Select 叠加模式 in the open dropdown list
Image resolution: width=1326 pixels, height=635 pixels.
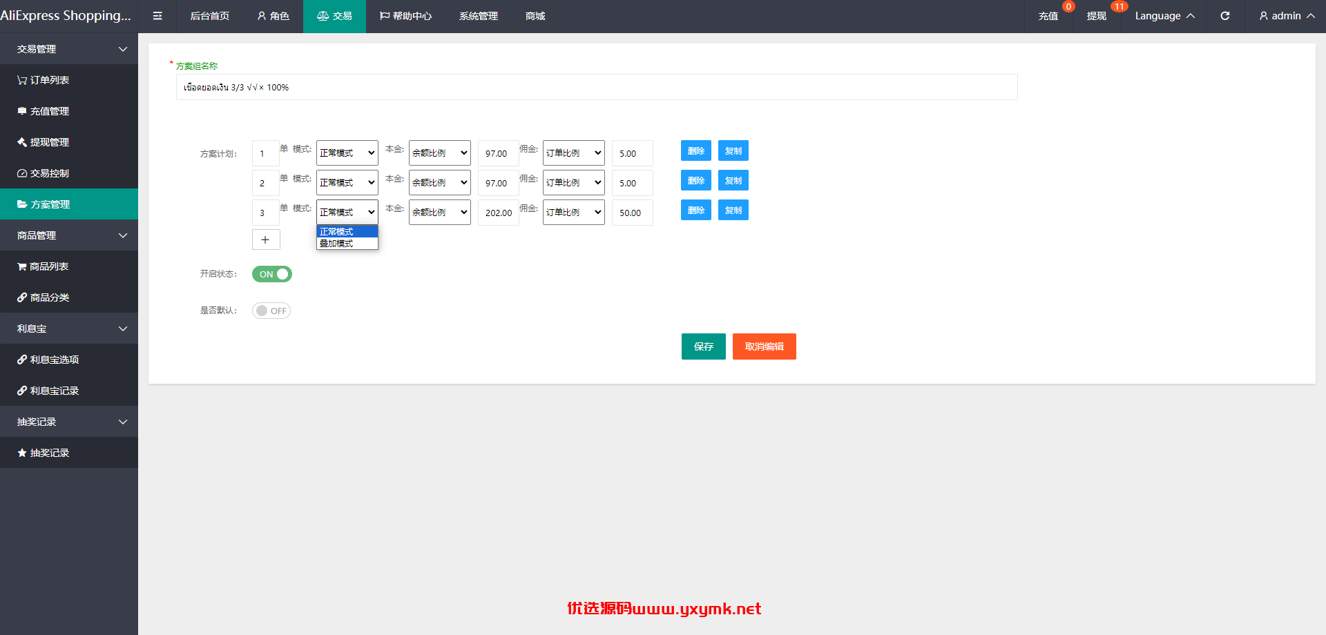pyautogui.click(x=347, y=244)
